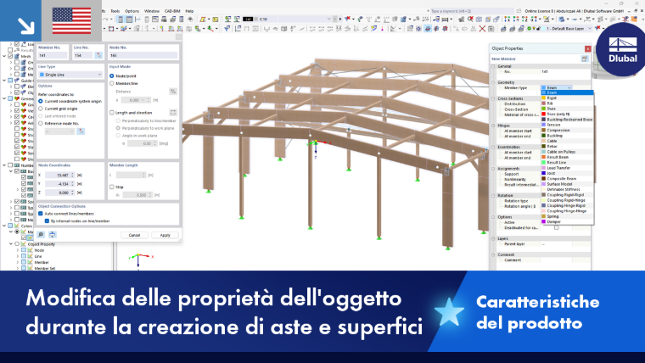Click the Dlubal logo badge
This screenshot has height=363, width=645.
(x=622, y=50)
